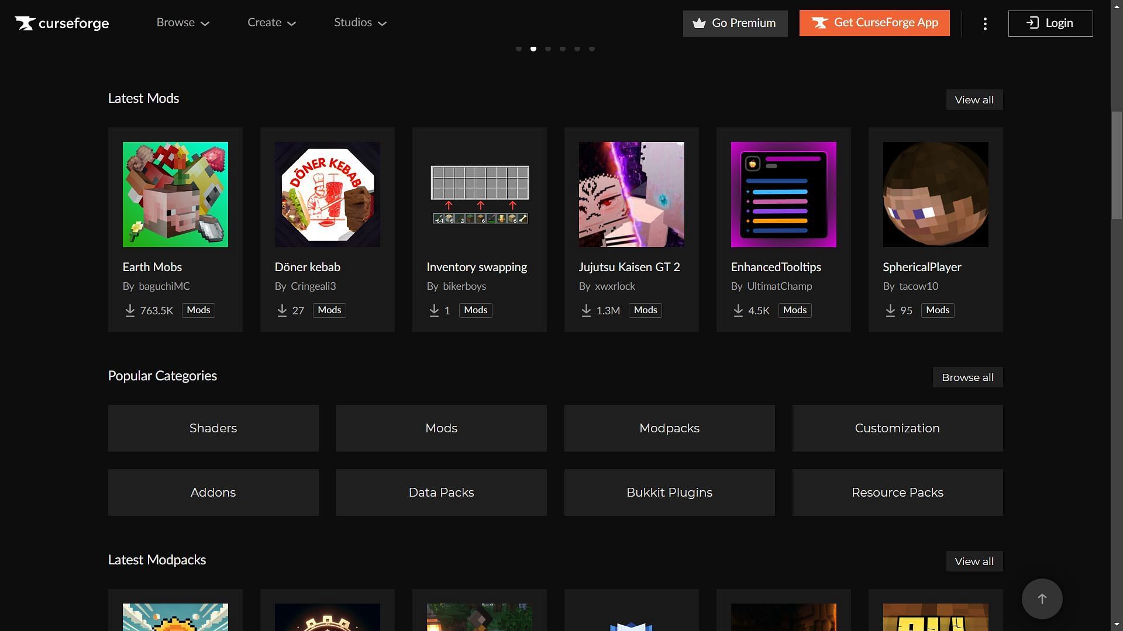This screenshot has height=631, width=1123.
Task: Click the Mods tag on EnhancedTooltips
Action: (795, 310)
